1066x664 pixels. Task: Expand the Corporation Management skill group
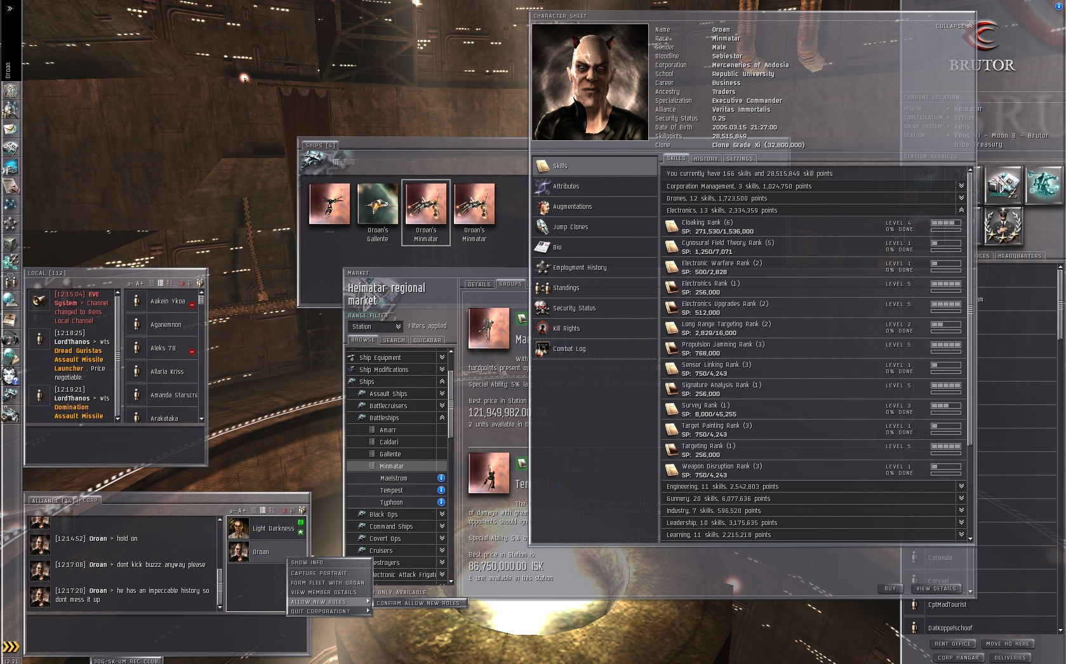(x=961, y=186)
